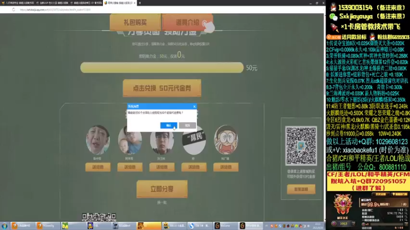410x230 pixels.
Task: Click the 立即分享 button
Action: tap(162, 189)
